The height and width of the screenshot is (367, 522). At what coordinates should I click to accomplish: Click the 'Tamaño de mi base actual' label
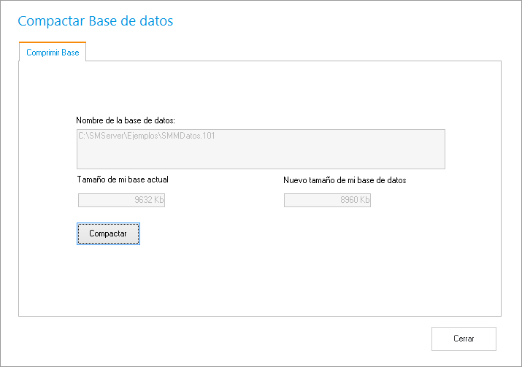[123, 179]
